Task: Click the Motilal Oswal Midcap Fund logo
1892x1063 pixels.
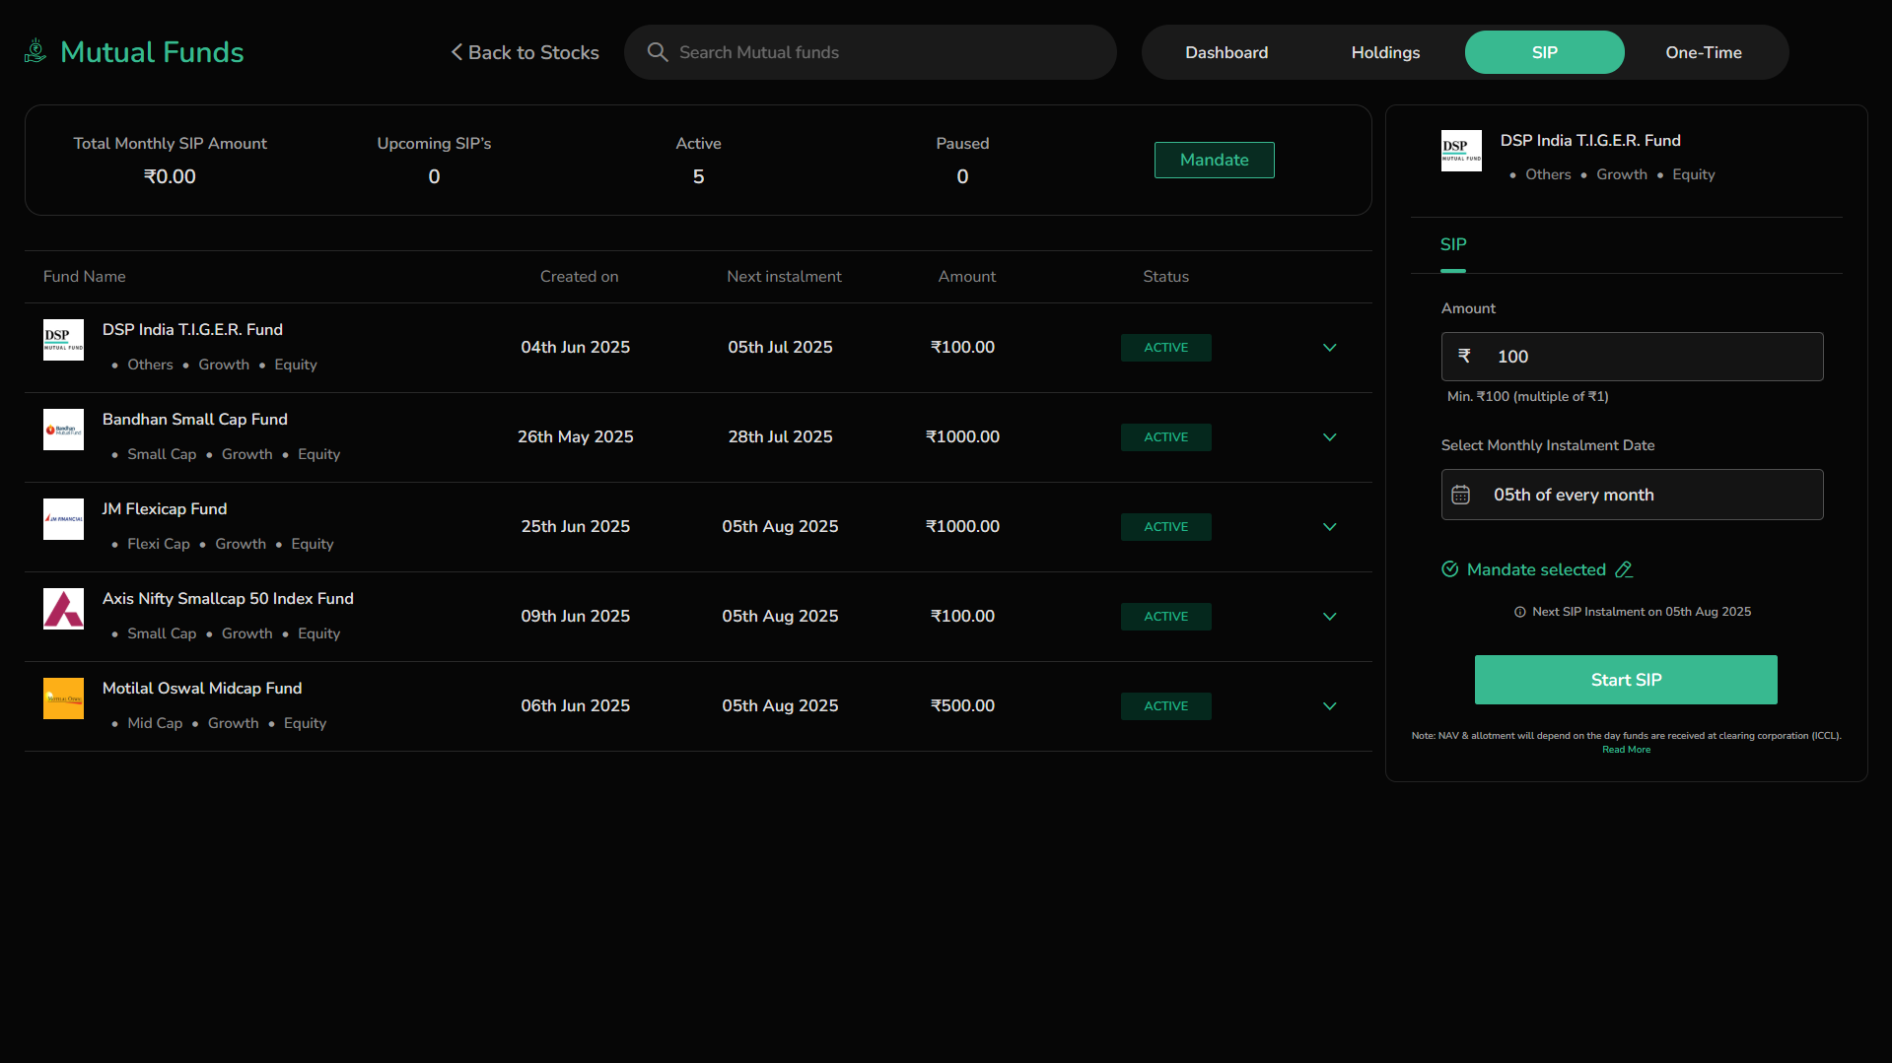Action: [63, 698]
